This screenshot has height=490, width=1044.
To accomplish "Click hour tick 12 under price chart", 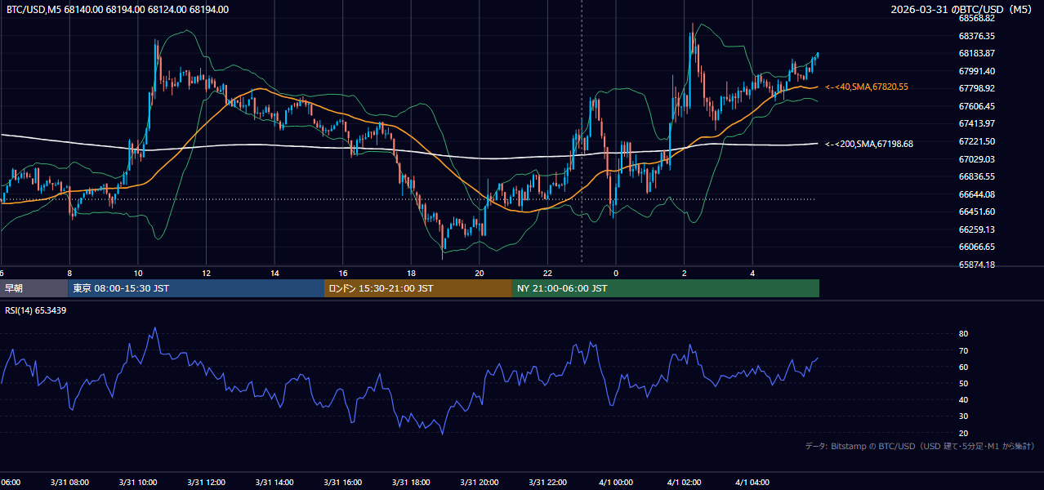I will tap(206, 274).
